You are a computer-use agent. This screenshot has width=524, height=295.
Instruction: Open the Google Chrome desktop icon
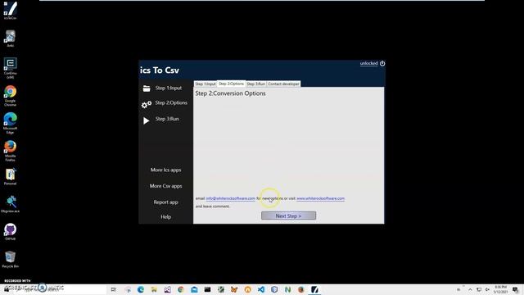[x=11, y=96]
